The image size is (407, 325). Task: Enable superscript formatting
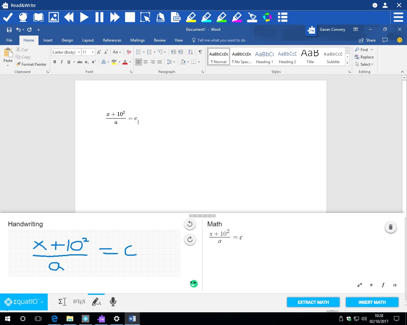tap(93, 62)
